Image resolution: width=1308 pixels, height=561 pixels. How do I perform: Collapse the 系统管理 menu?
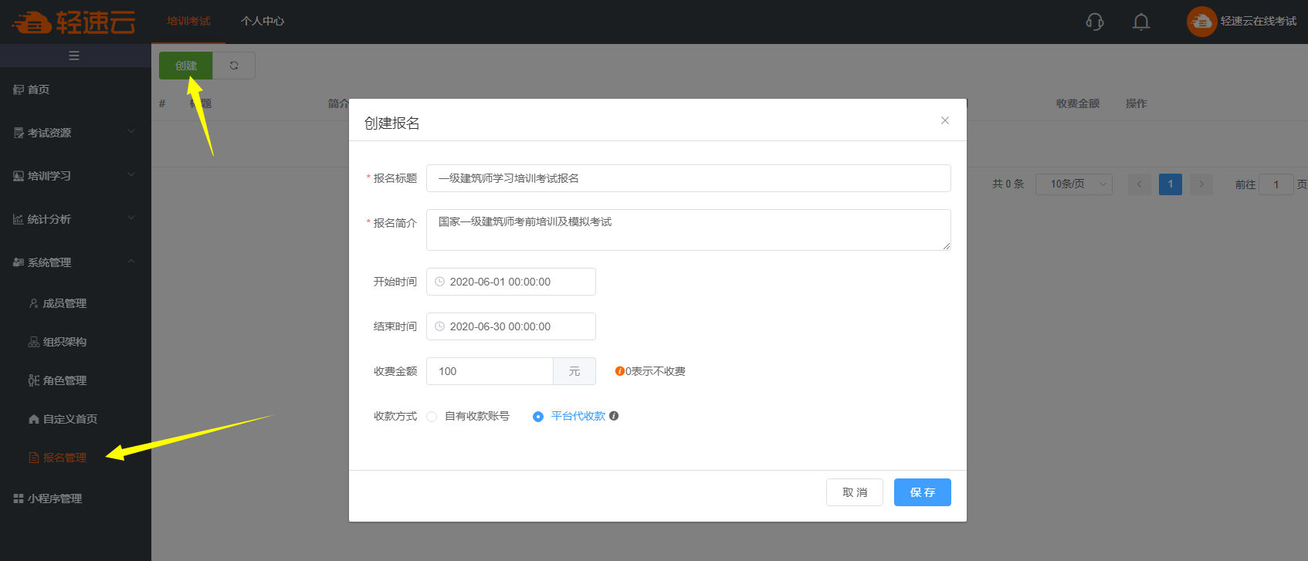[76, 262]
